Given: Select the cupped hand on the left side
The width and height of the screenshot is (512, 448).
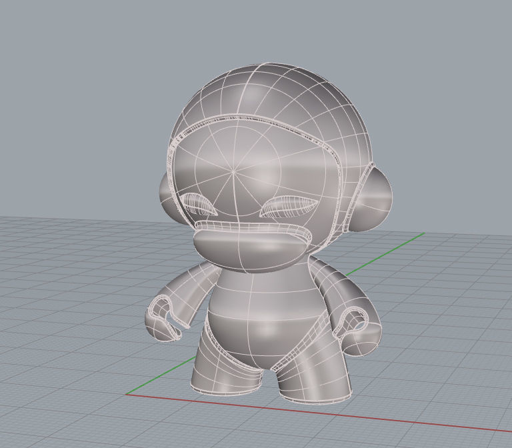Looking at the screenshot, I should point(163,319).
